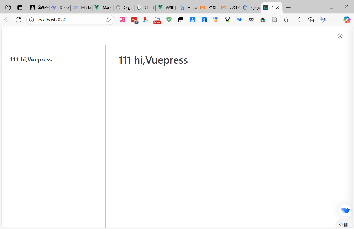Open the Favorites list icon
Image resolution: width=354 pixels, height=229 pixels.
click(299, 20)
